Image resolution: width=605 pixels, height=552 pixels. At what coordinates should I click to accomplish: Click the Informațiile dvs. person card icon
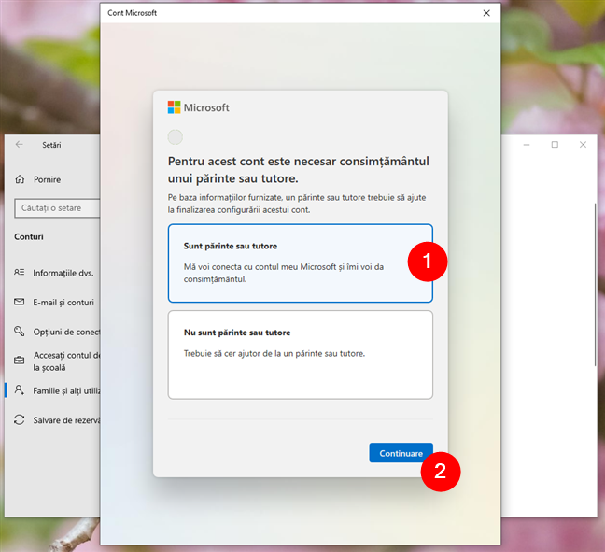20,273
